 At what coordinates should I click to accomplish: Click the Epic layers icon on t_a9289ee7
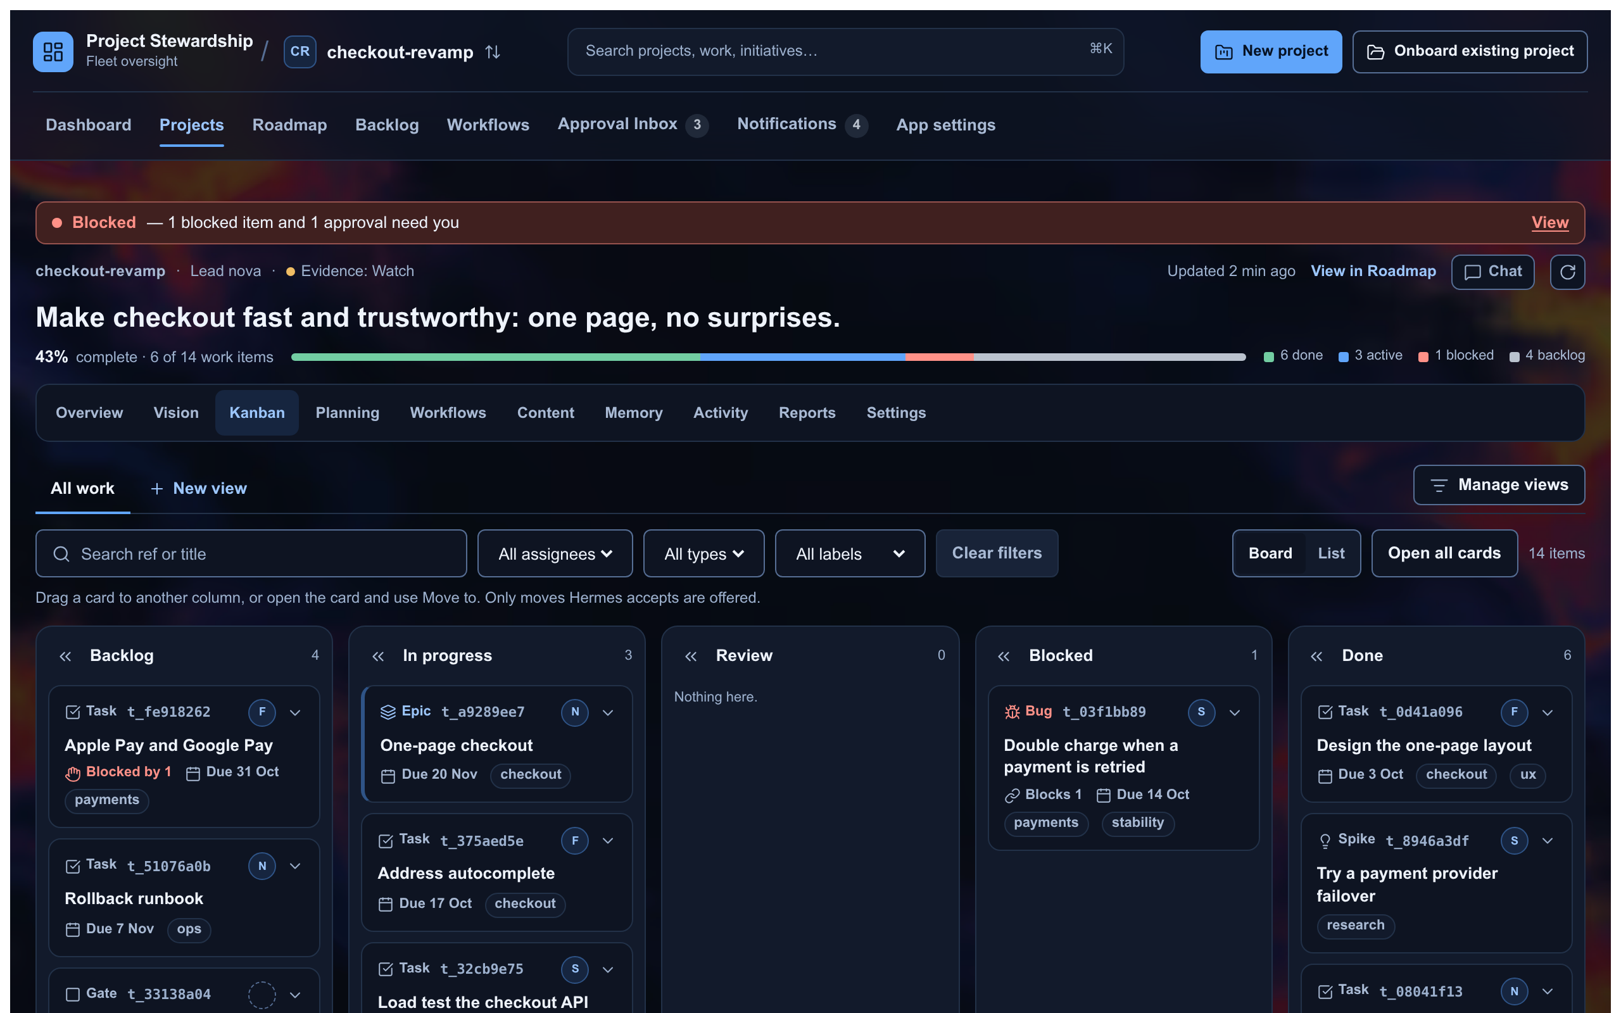coord(388,712)
